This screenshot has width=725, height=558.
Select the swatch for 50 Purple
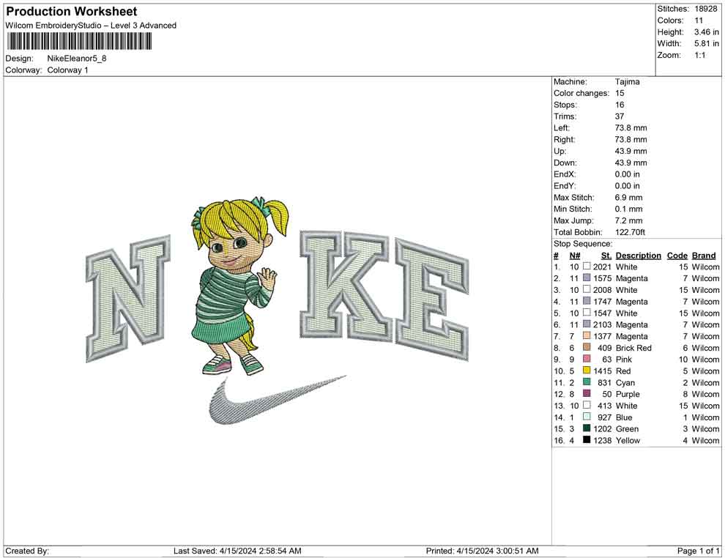587,393
